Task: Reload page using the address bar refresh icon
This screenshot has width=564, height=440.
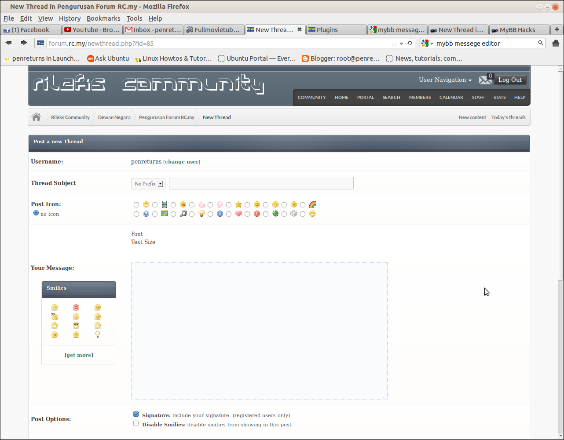Action: (x=410, y=44)
